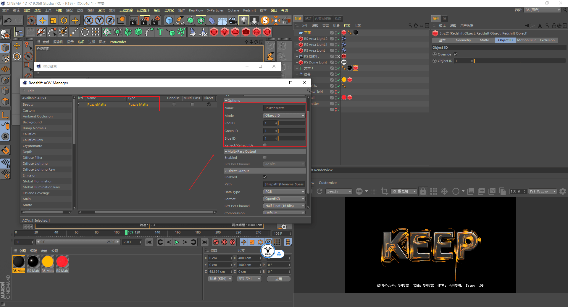The height and width of the screenshot is (307, 568).
Task: Select RS Dome Light in object tree
Action: (x=315, y=62)
